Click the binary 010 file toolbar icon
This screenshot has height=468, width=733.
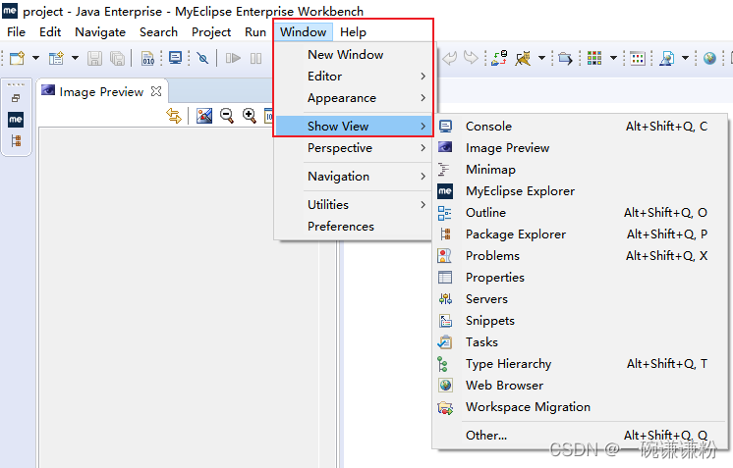tap(147, 58)
